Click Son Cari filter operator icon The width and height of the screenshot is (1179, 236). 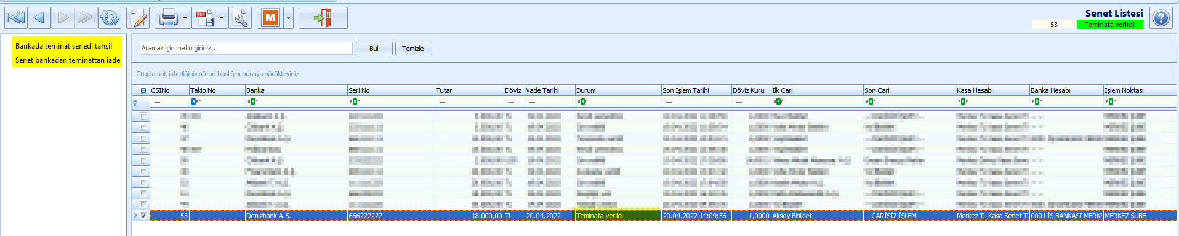pyautogui.click(x=871, y=101)
